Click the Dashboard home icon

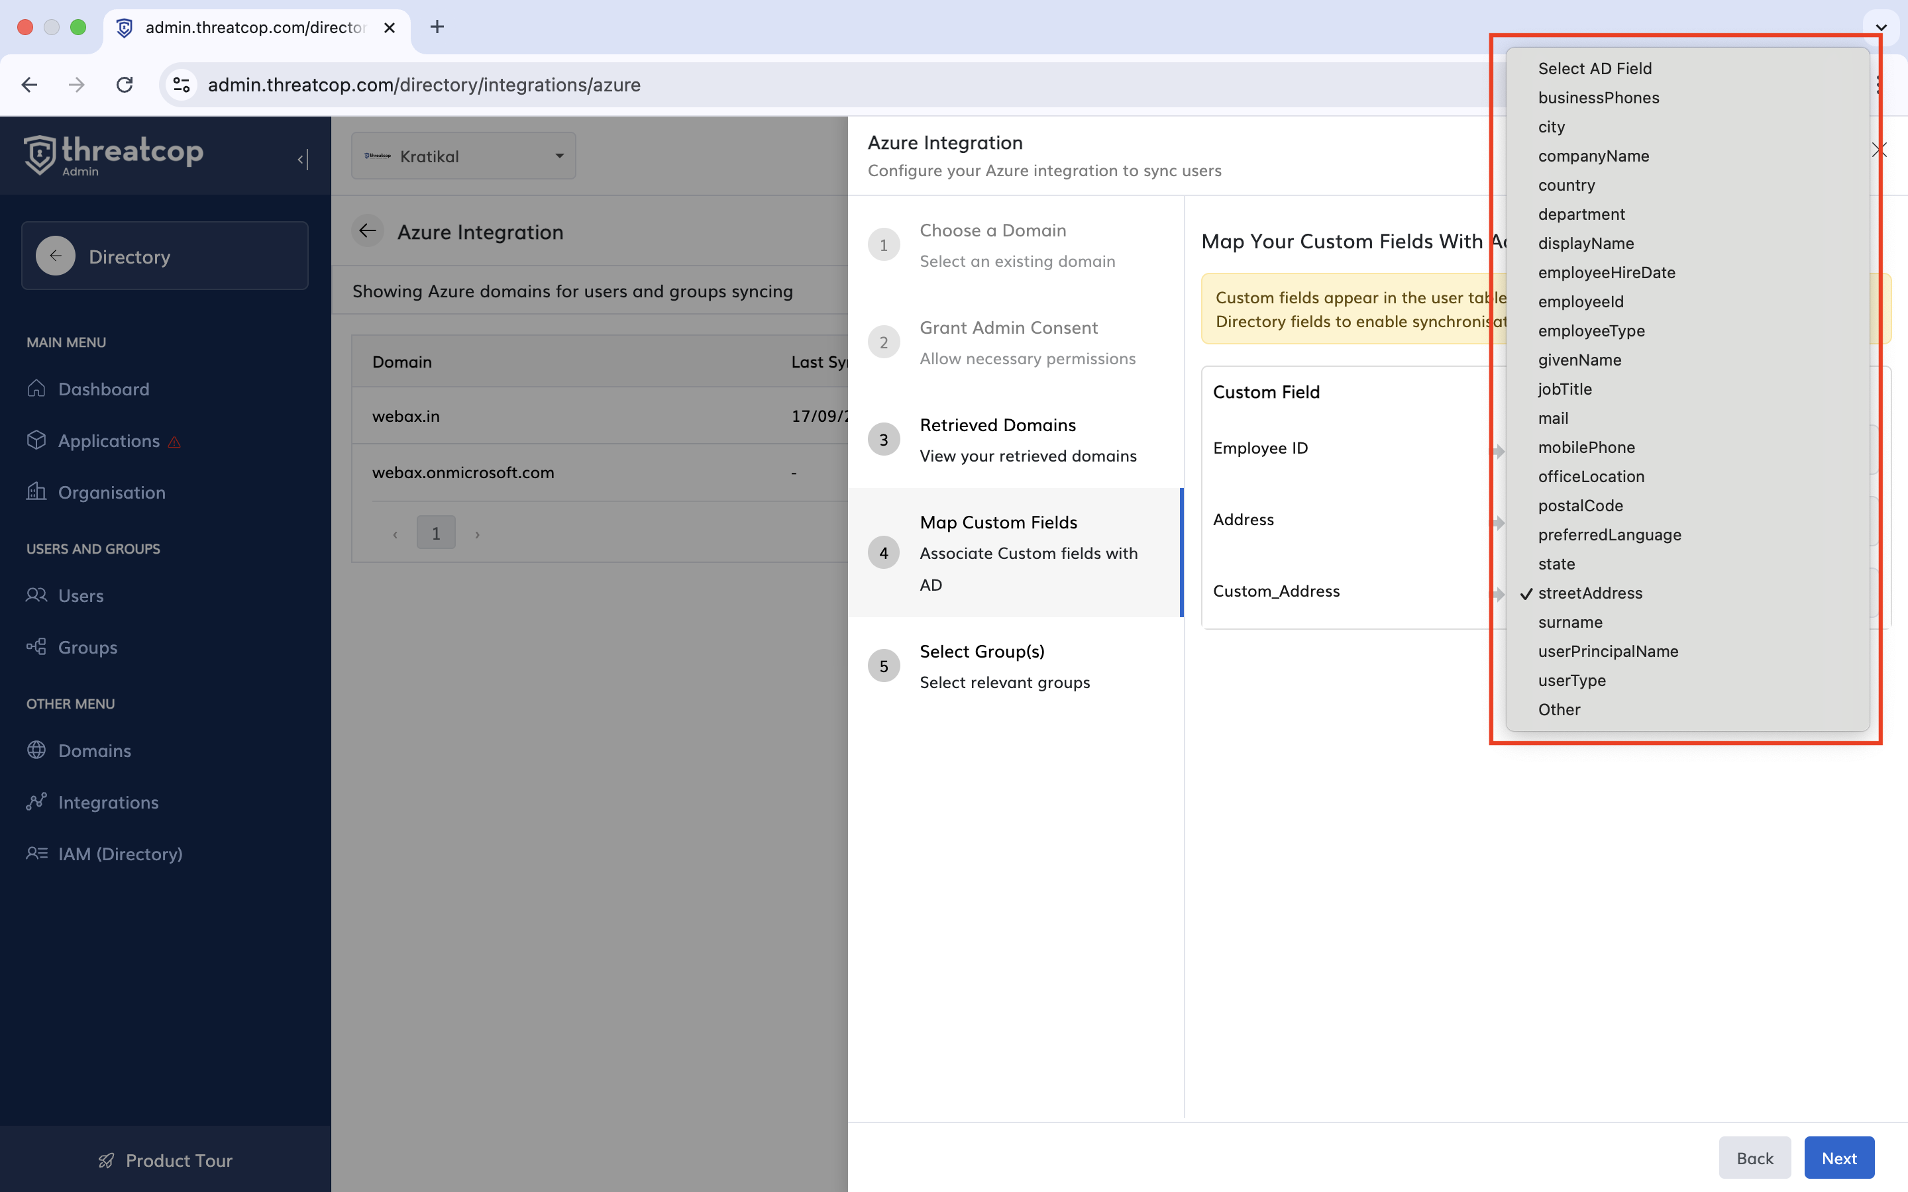point(36,389)
